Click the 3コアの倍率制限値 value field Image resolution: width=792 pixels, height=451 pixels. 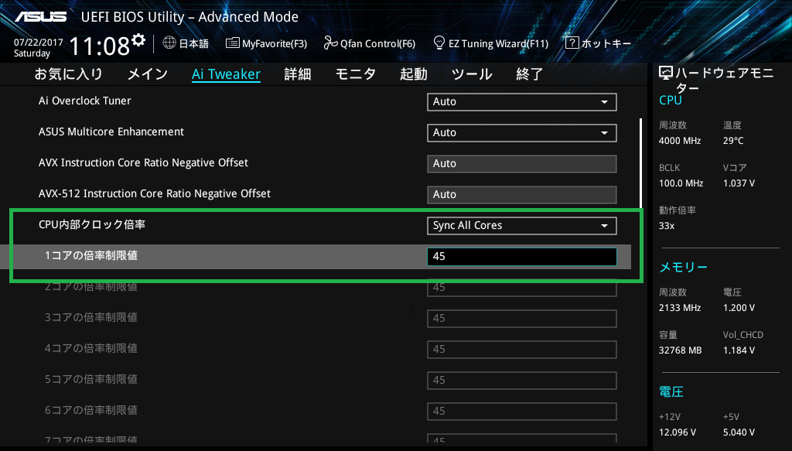click(522, 319)
